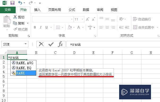Viewport: 160px width, 102px height.
Task: Open the 公式 tab
Action: pos(72,10)
